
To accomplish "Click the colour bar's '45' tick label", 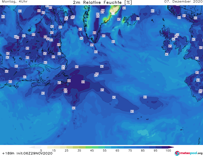I will tap(92, 150).
